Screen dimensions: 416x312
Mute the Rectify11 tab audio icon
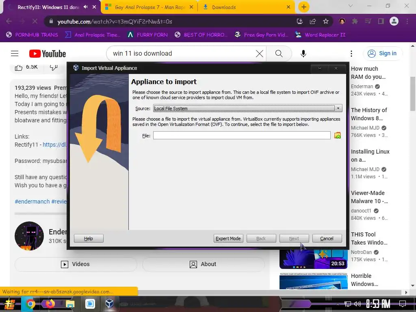(x=85, y=7)
